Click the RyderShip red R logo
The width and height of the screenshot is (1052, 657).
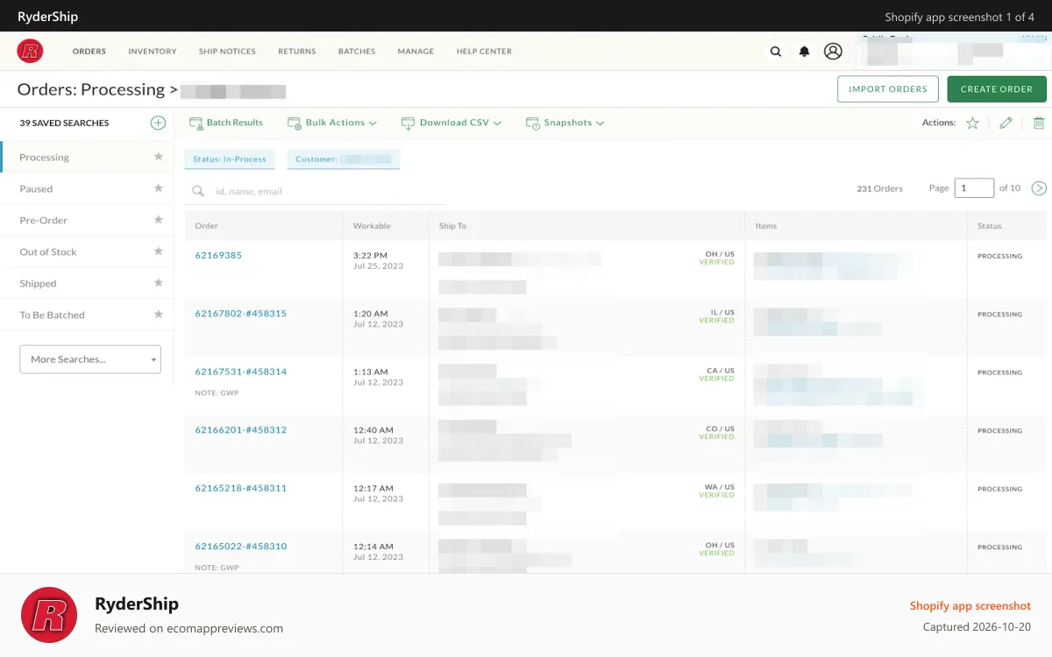pyautogui.click(x=31, y=51)
